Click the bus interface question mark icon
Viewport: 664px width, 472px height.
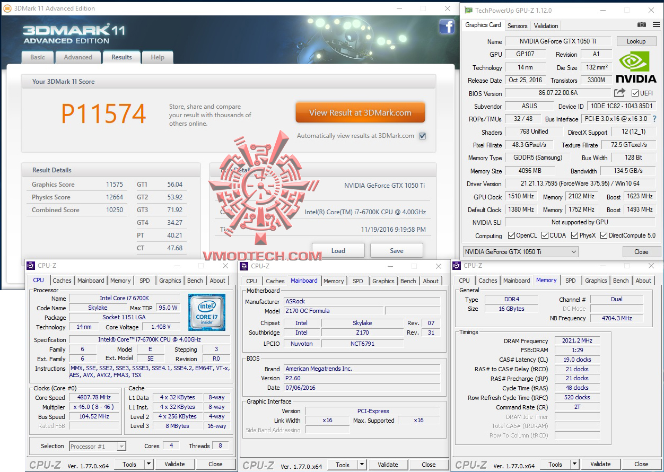pos(654,119)
